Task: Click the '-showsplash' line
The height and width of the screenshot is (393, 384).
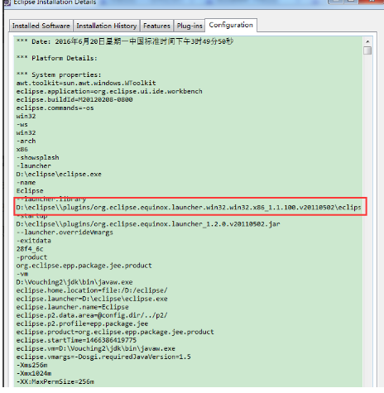Action: coord(38,157)
